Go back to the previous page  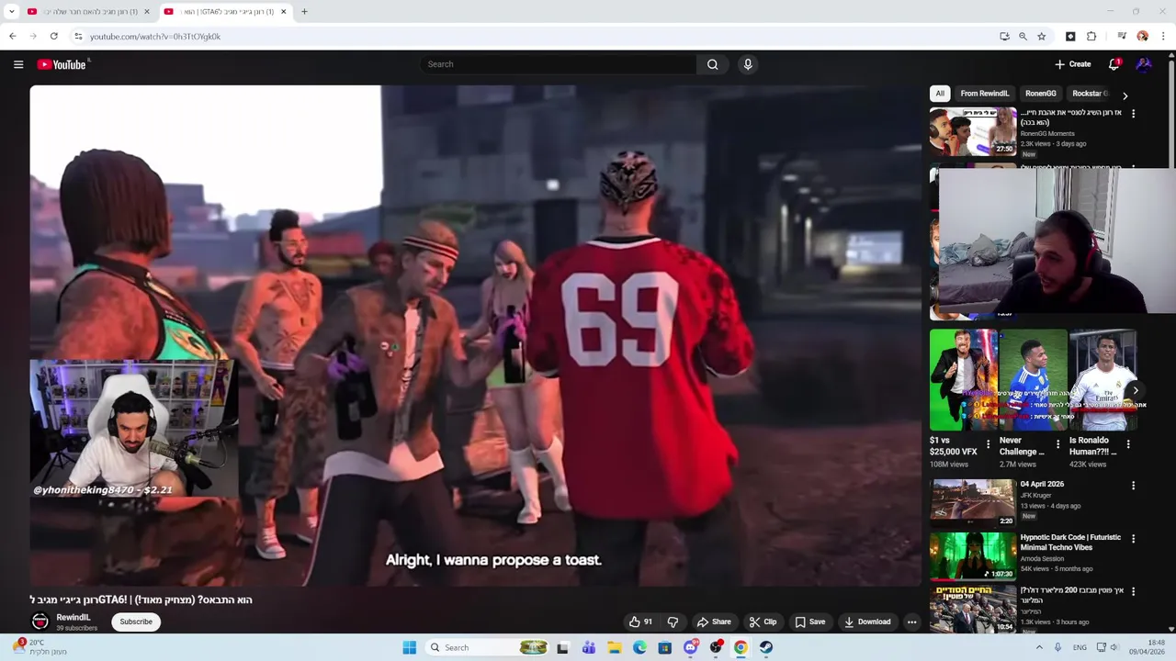click(x=13, y=37)
